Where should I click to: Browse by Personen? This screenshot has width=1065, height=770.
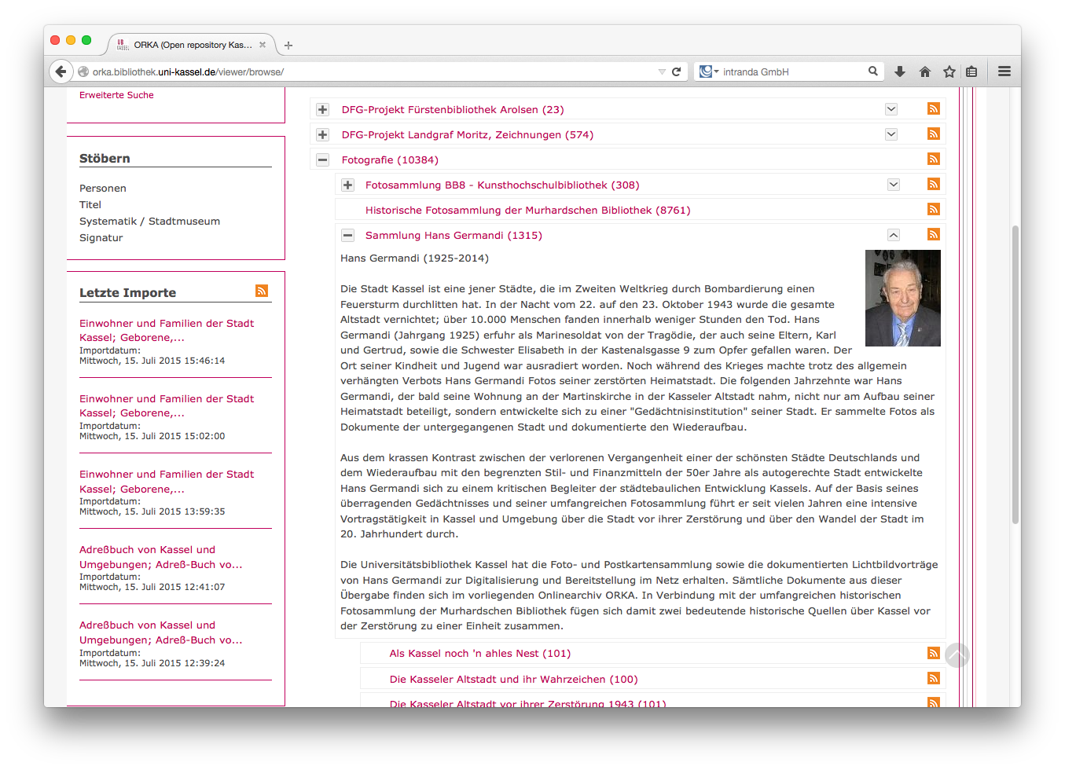click(103, 189)
